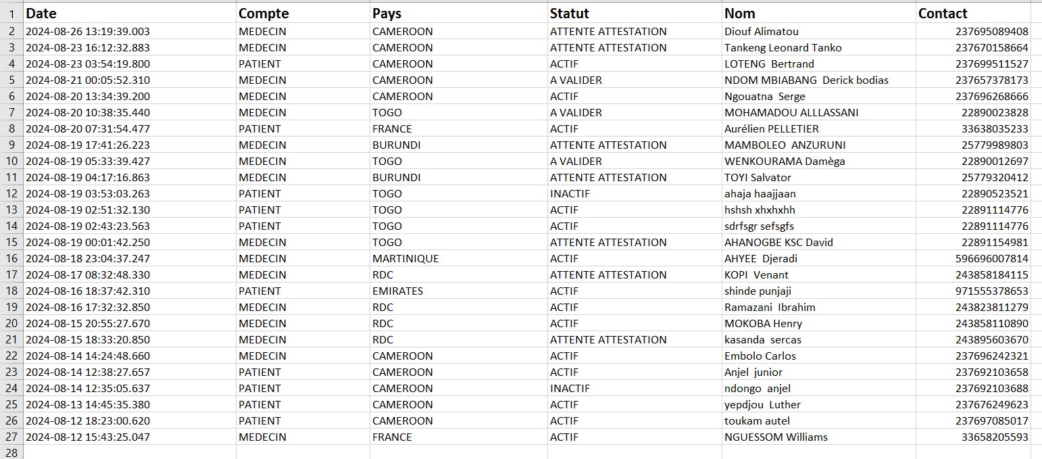Screen dimensions: 1042x459
Task: Select the date cell 2024-08-21 00:05:52.310
Action: tap(88, 80)
